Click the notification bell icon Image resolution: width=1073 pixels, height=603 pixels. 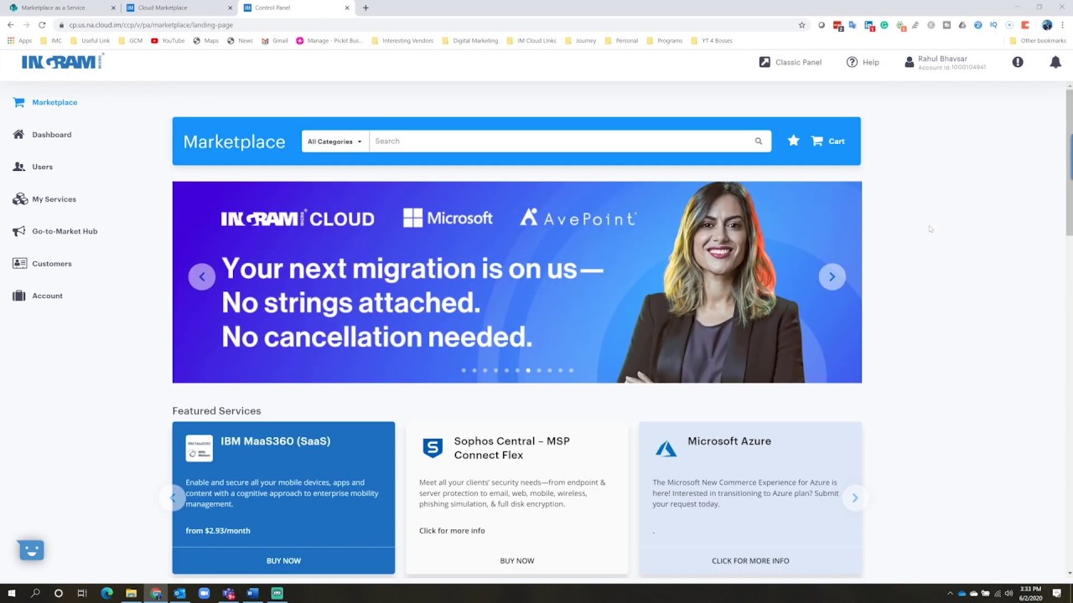[x=1055, y=62]
